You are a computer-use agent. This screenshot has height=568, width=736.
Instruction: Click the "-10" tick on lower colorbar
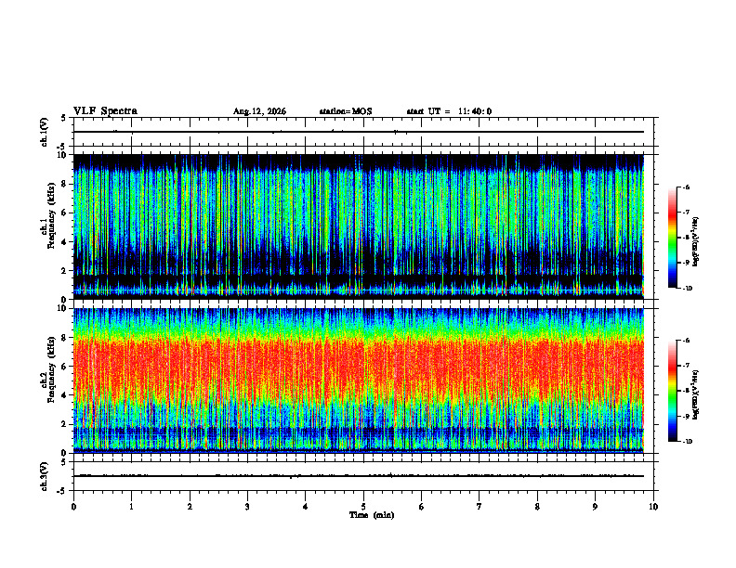point(688,442)
